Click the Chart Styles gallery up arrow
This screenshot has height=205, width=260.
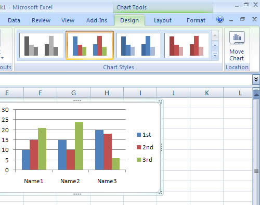(x=215, y=35)
